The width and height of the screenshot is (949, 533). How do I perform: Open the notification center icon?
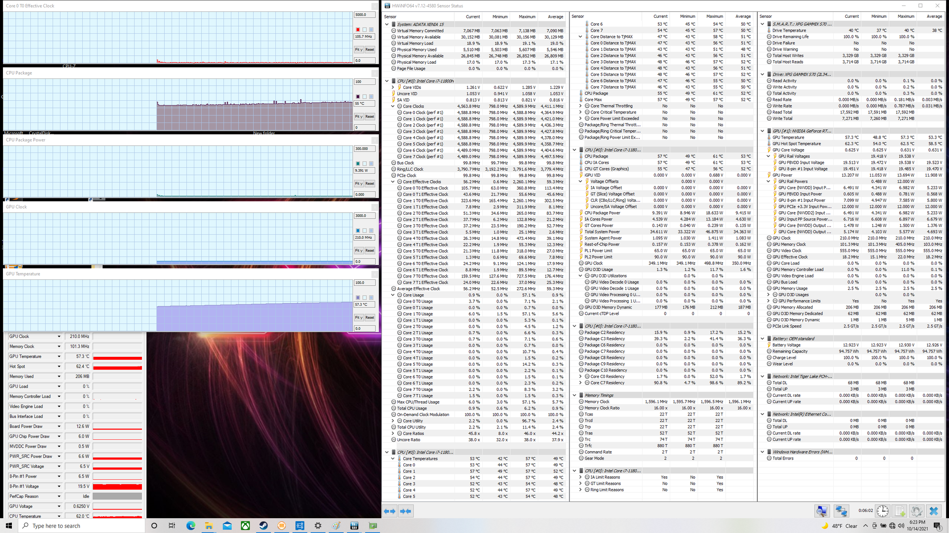tap(937, 526)
